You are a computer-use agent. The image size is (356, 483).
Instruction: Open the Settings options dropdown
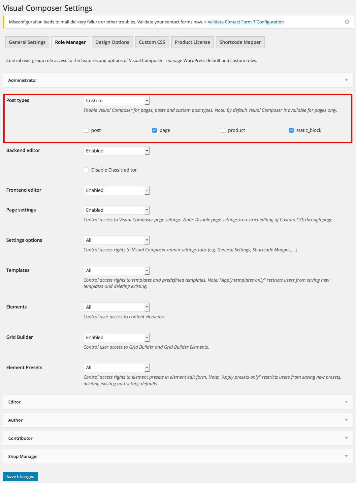point(116,240)
